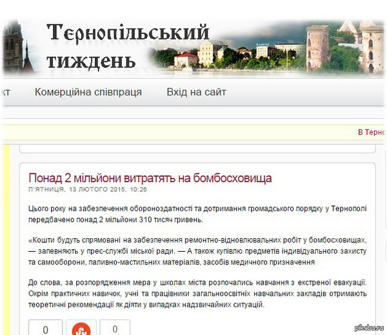Click the paragraph starting '«Кошти будуть спрямовані'

point(197,251)
